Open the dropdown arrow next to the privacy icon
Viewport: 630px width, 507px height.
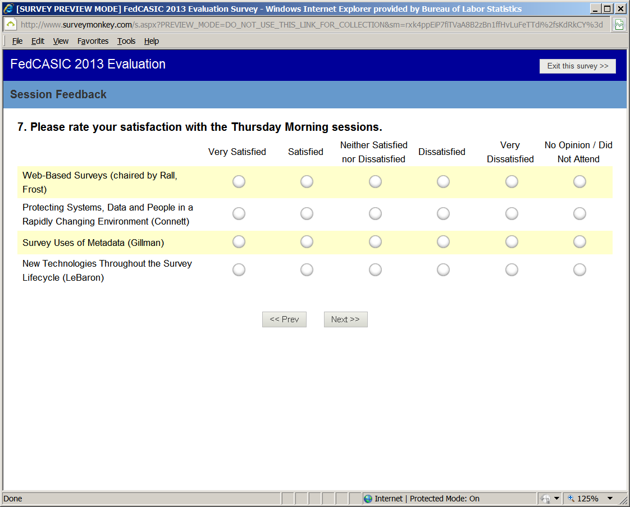[x=556, y=499]
